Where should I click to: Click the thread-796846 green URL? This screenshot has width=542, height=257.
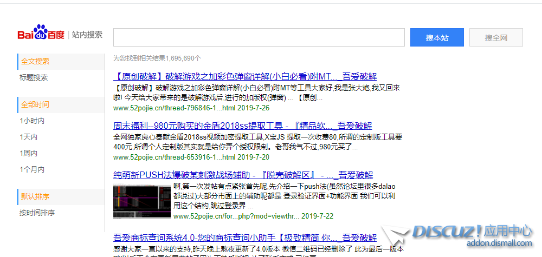(174, 108)
